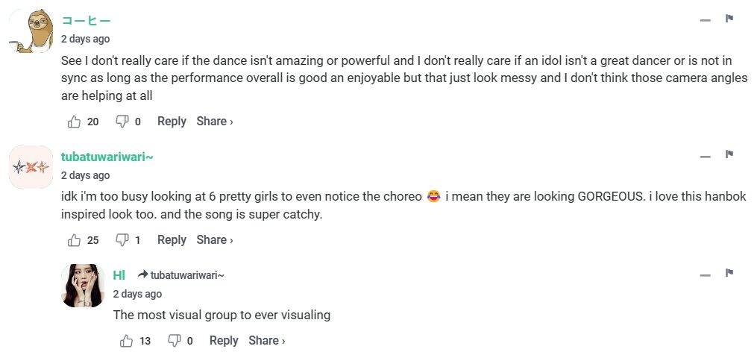The image size is (754, 355).
Task: Reply to the コーヒー comment
Action: tap(172, 122)
